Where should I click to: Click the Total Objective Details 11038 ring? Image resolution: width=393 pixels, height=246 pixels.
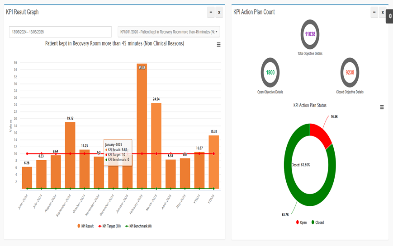point(310,34)
